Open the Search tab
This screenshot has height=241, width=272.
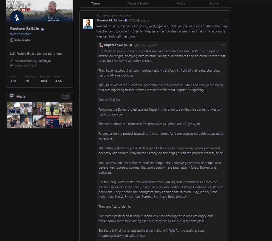214,4
